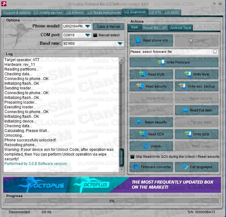Click the Repair security button
The image size is (226, 217).
tap(197, 98)
